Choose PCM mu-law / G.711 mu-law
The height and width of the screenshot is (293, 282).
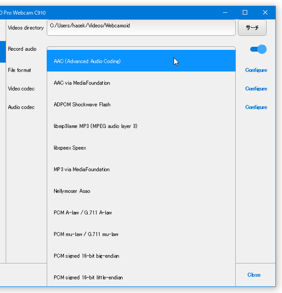141,234
